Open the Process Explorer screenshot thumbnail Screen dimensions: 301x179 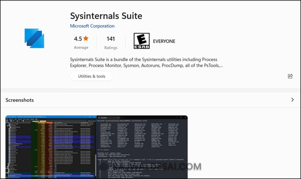(x=96, y=147)
